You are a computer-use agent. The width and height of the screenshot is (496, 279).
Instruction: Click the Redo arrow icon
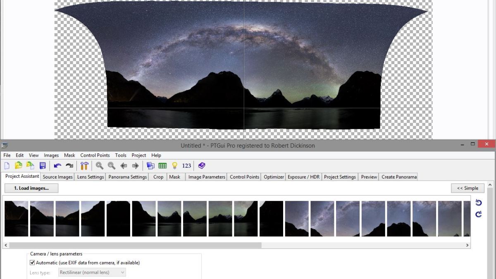click(69, 166)
